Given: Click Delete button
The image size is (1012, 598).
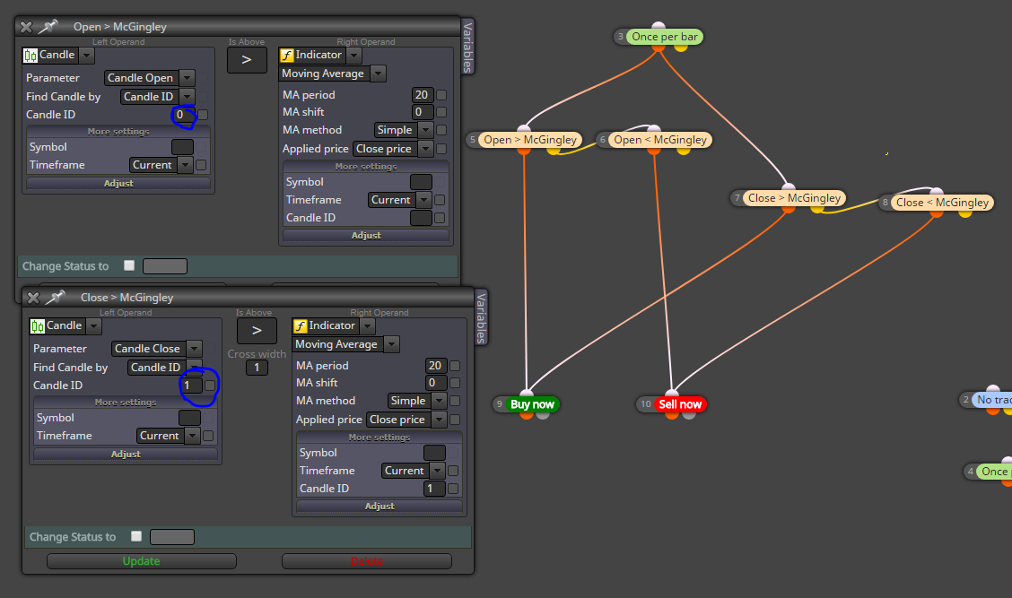Looking at the screenshot, I should (x=367, y=561).
